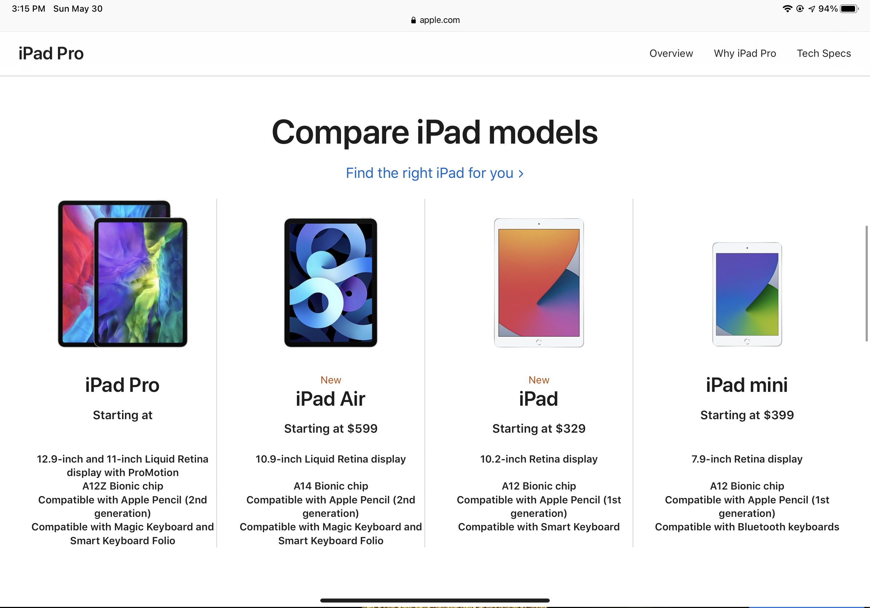Click the A12Z Bionic chip text
Viewport: 870px width, 608px height.
click(x=123, y=486)
